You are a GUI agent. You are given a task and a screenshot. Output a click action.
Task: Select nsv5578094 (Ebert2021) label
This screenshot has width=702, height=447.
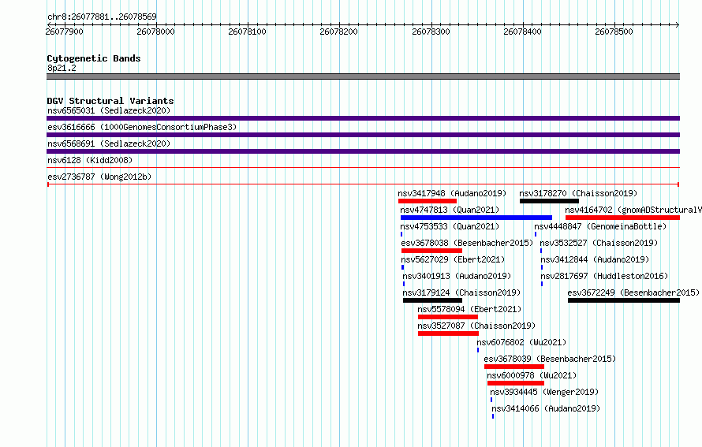click(469, 309)
